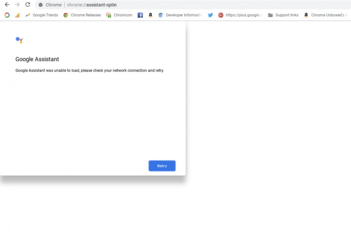
Task: Click the Google Plus red favicon
Action: coord(221,15)
